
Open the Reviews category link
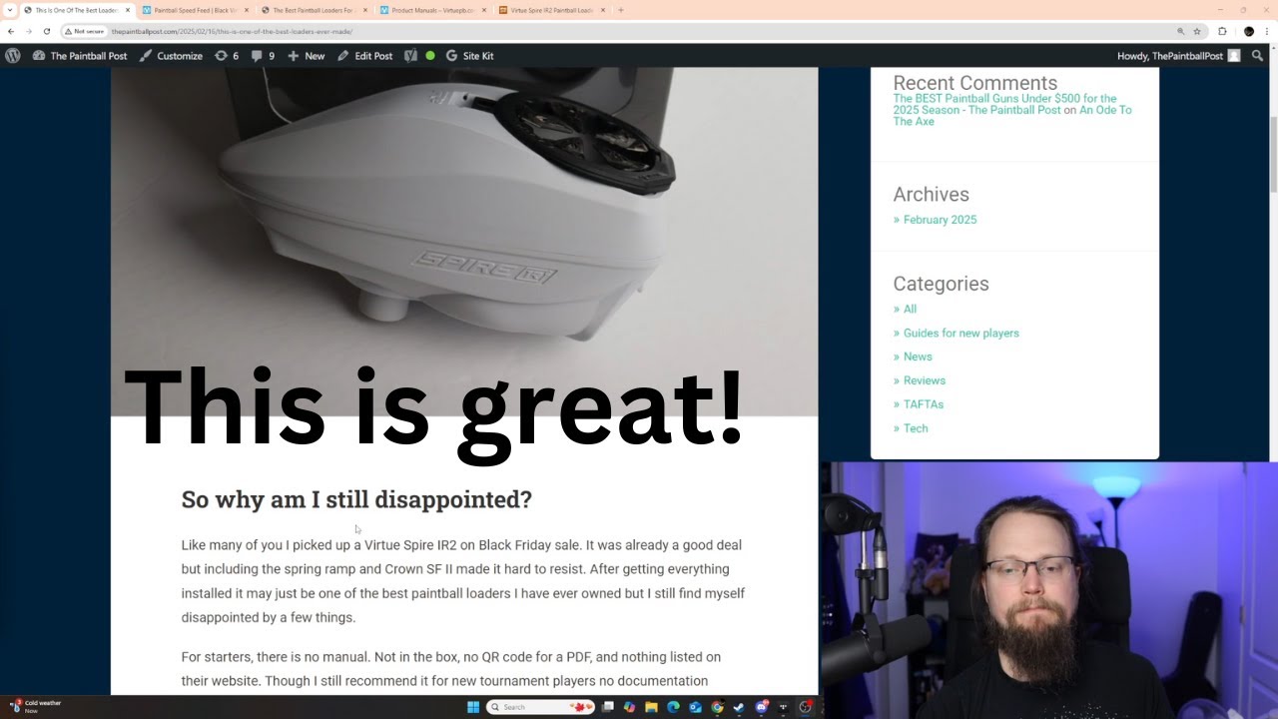click(925, 380)
